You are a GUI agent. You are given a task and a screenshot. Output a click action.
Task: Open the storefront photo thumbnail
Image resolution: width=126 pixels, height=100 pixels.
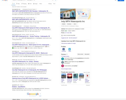tap(68, 14)
